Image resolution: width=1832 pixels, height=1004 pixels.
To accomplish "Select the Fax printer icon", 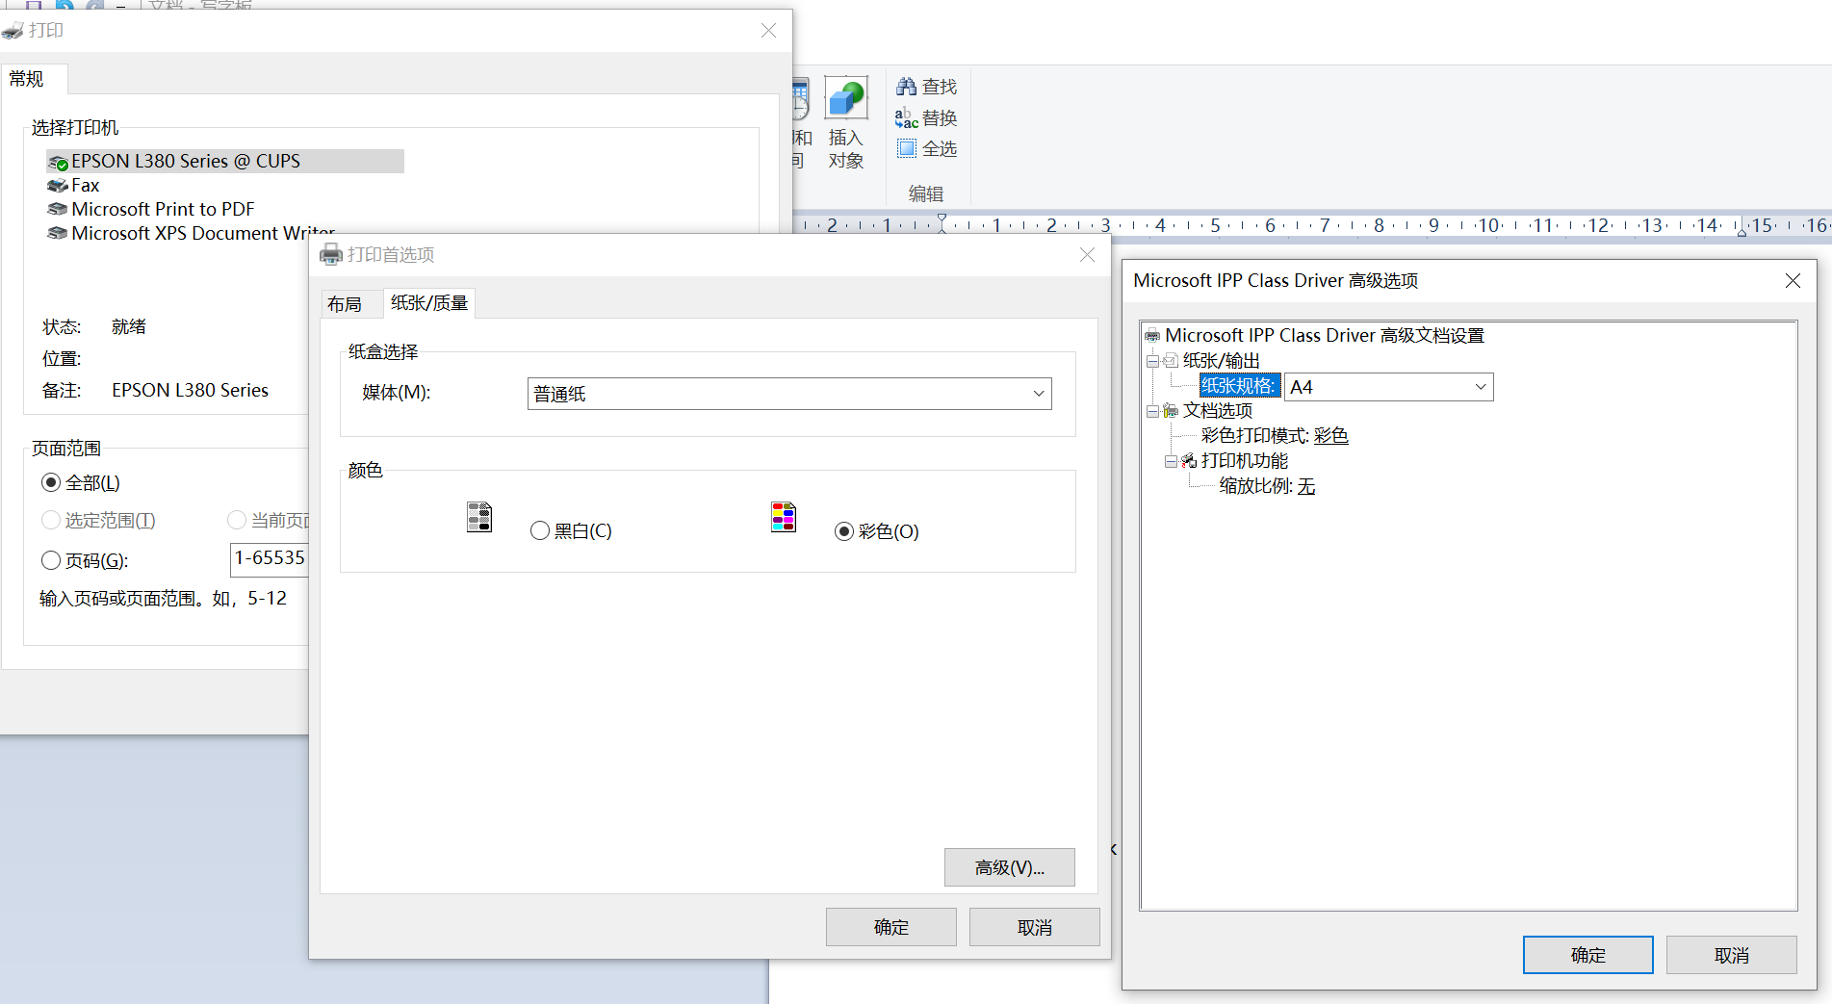I will pos(58,186).
